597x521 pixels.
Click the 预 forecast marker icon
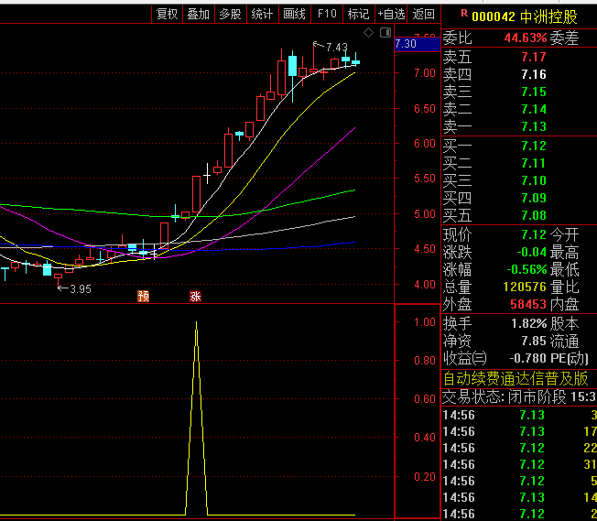pyautogui.click(x=143, y=296)
